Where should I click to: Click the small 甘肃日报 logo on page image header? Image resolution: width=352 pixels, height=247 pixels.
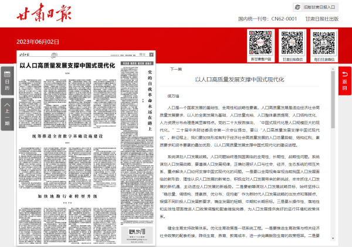tap(24, 54)
